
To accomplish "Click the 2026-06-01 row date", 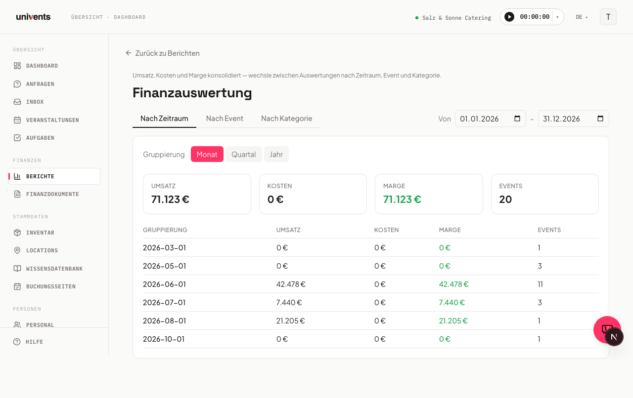I will [x=165, y=284].
